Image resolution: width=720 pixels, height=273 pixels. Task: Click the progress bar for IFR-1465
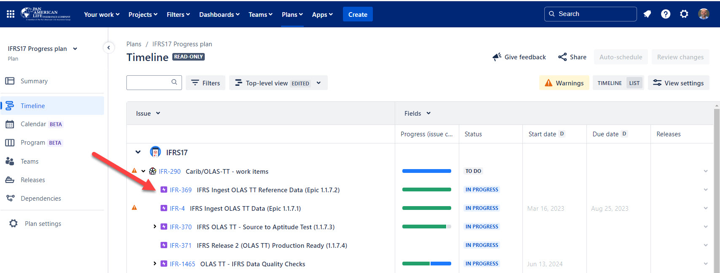(x=427, y=264)
